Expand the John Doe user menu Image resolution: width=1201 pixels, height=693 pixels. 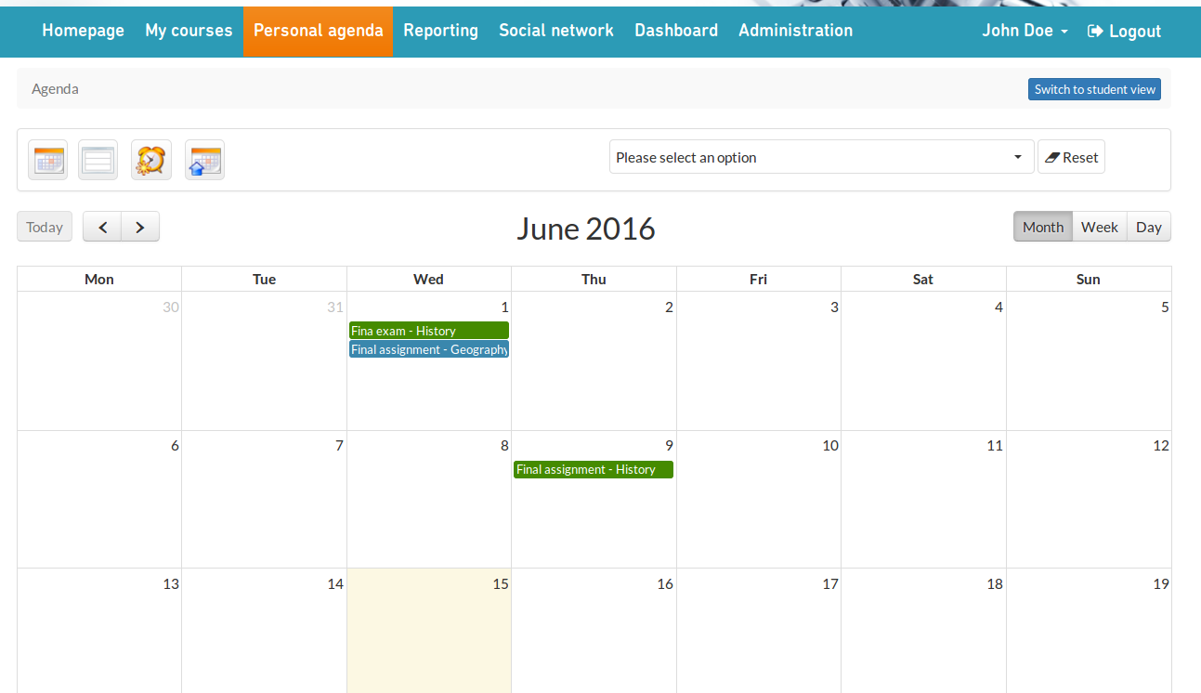1025,31
